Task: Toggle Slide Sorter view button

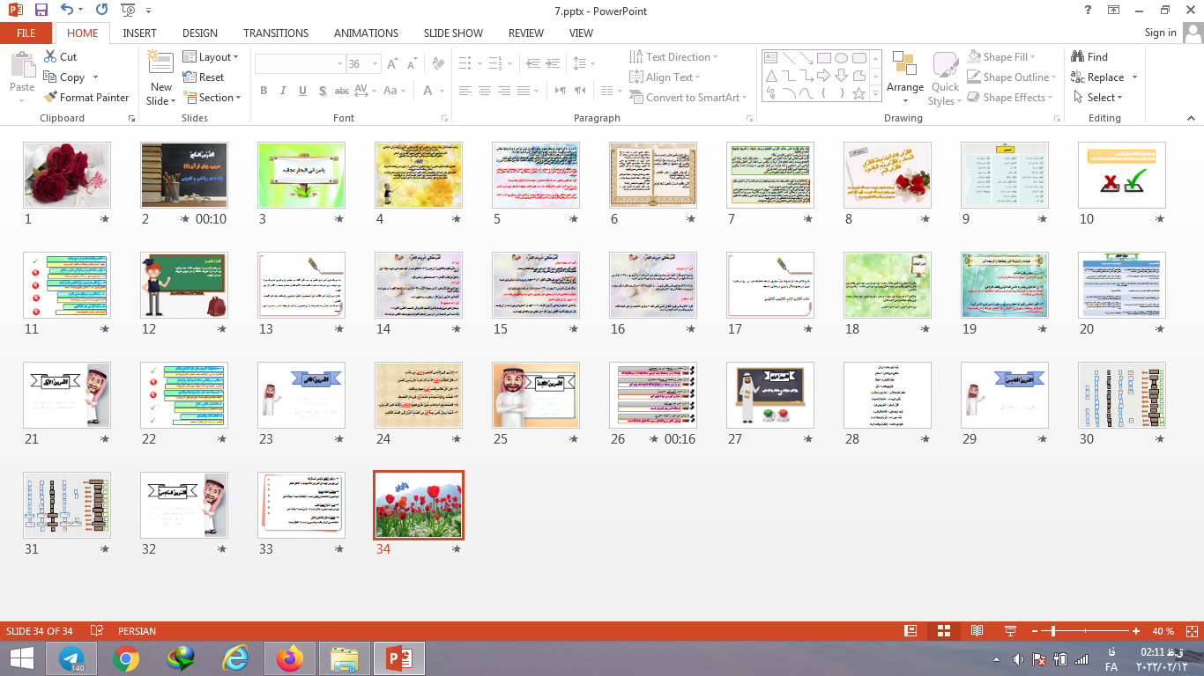Action: click(x=943, y=631)
